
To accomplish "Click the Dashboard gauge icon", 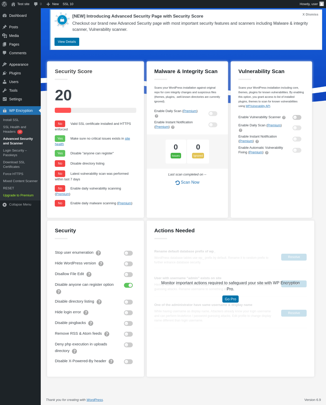I will coord(5,16).
